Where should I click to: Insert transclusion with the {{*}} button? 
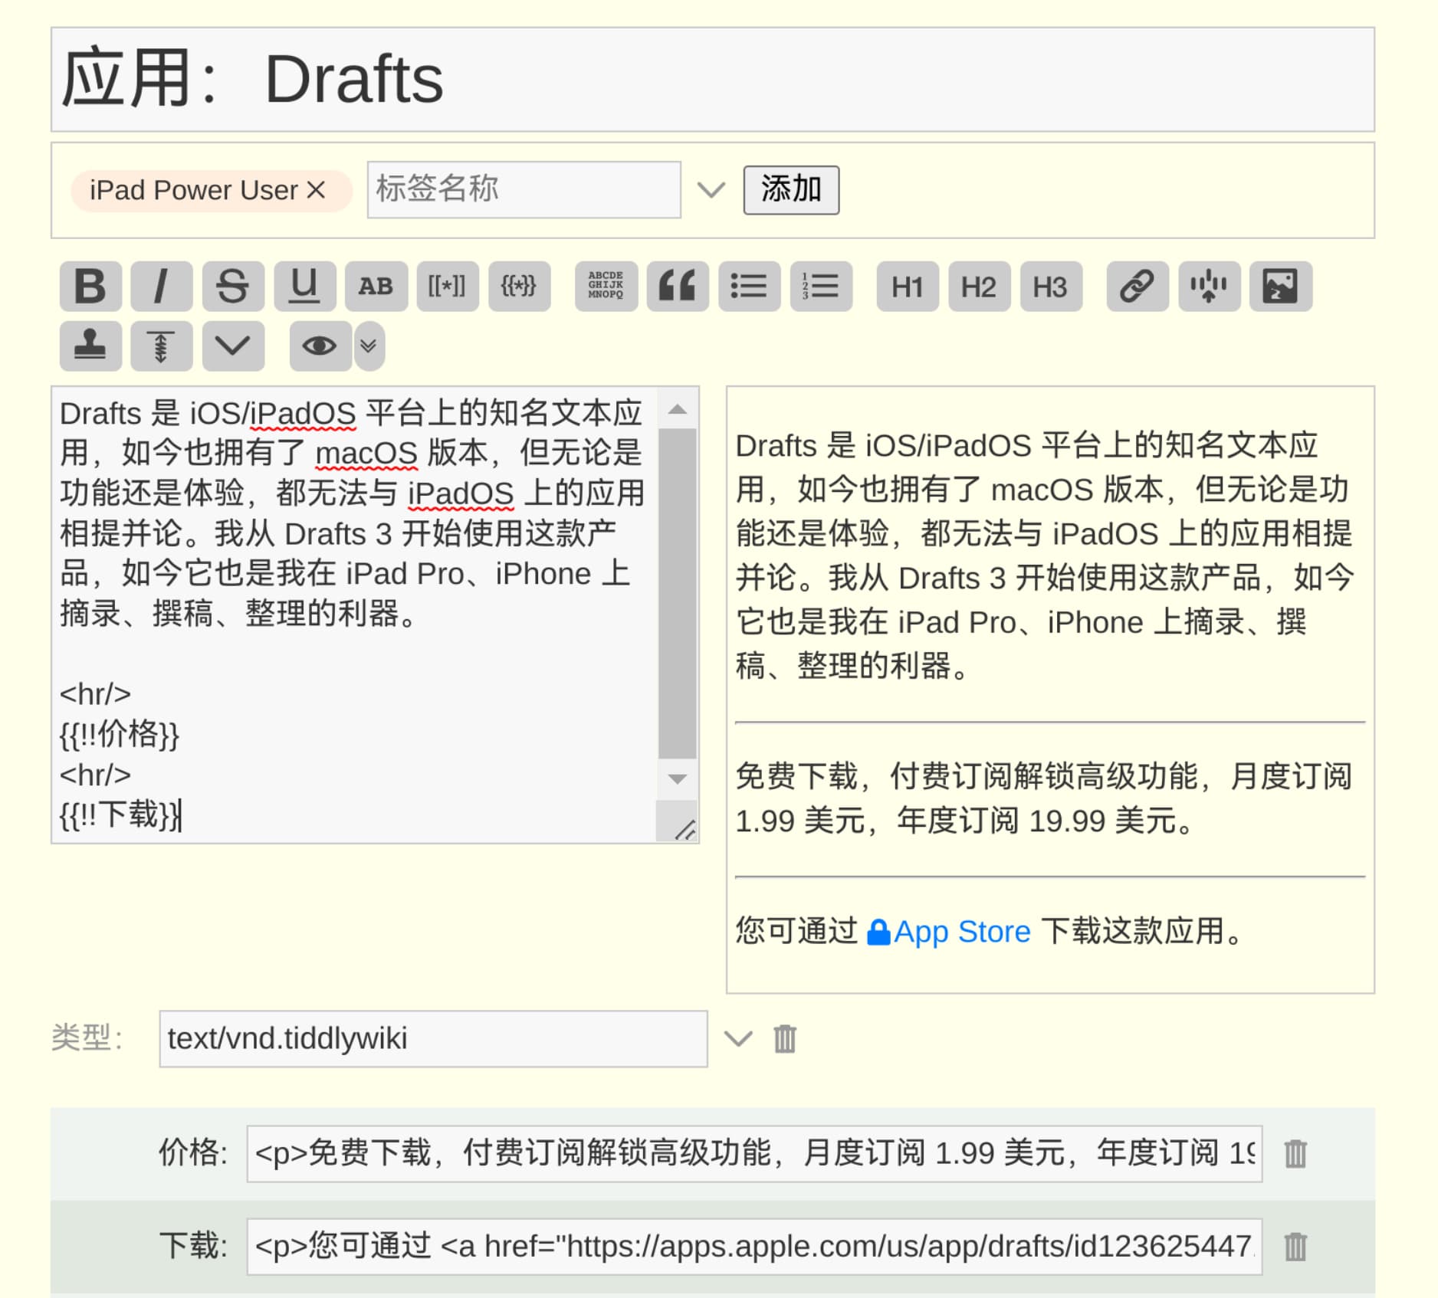point(520,287)
